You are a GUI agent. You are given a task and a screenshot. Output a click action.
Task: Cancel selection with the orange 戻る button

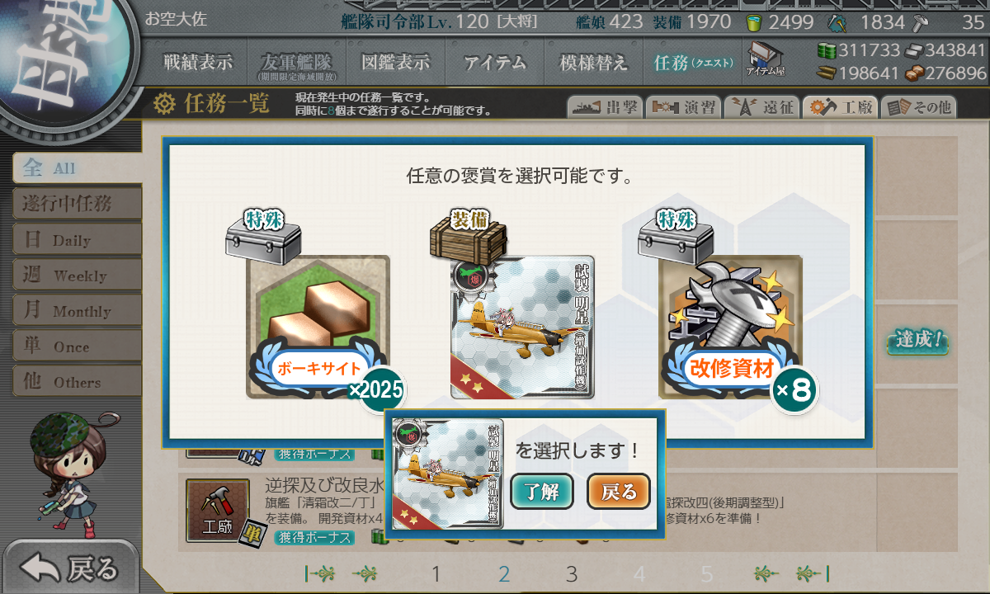pyautogui.click(x=619, y=492)
